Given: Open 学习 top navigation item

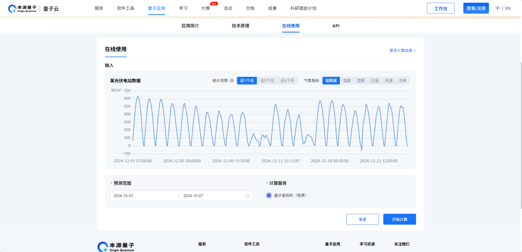Looking at the screenshot, I should pos(183,8).
